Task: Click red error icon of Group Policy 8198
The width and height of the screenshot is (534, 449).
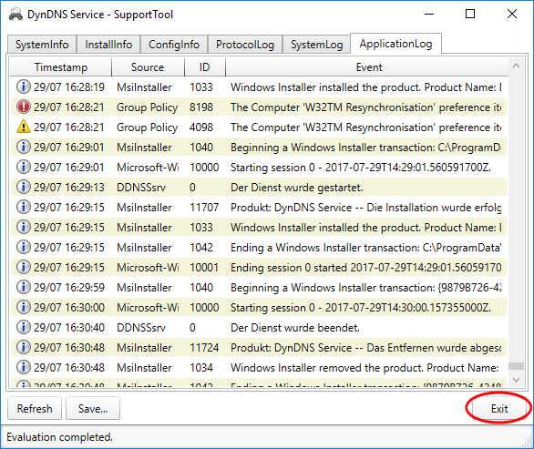Action: click(24, 107)
